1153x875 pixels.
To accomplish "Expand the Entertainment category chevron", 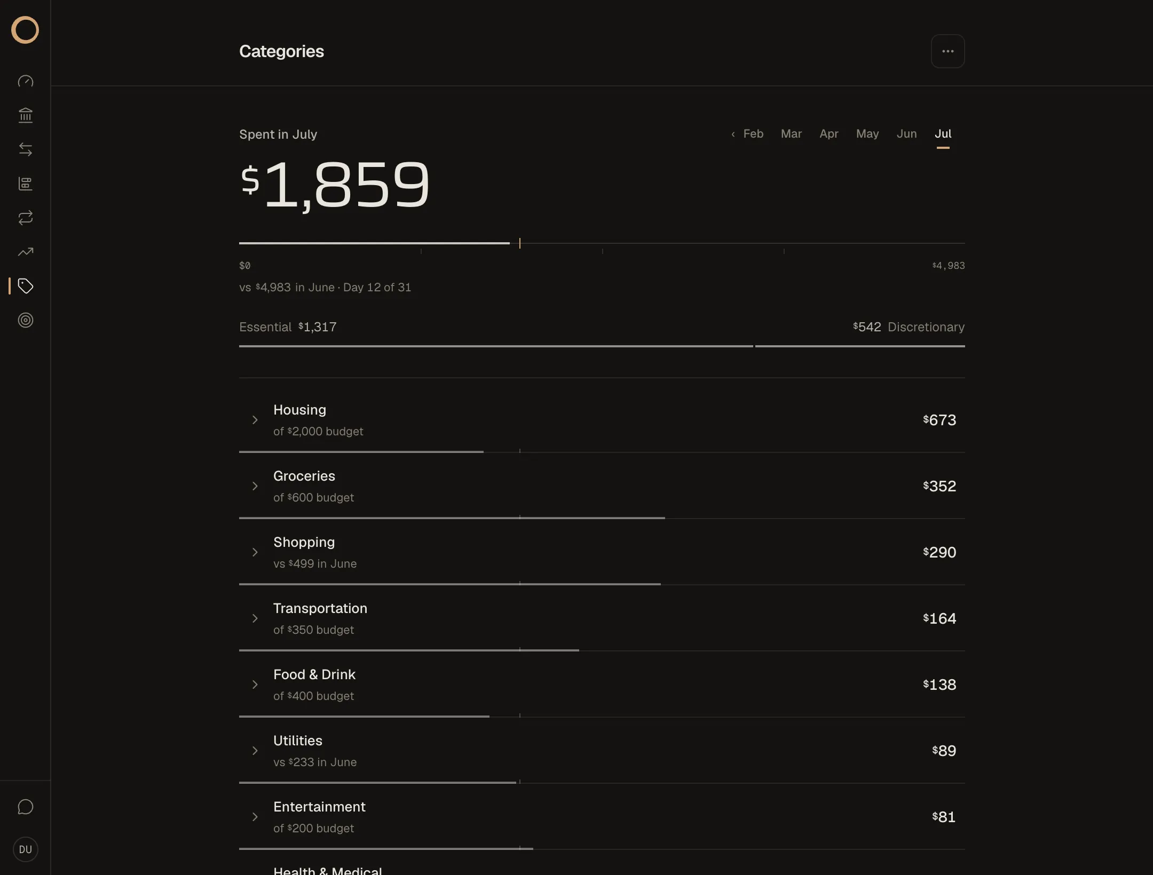I will pyautogui.click(x=255, y=817).
